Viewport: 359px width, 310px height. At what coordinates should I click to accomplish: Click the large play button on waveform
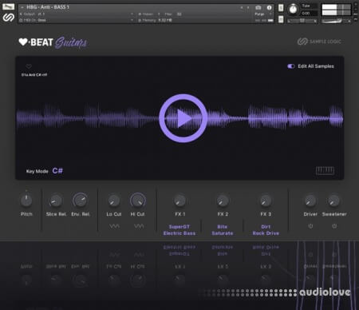click(x=183, y=118)
